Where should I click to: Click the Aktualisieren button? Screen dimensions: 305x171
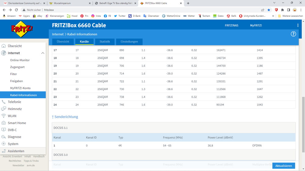pyautogui.click(x=284, y=166)
